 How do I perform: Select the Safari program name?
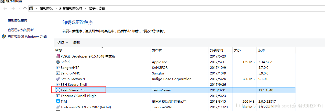pyautogui.click(x=65, y=62)
